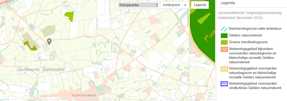Click Beschermingszone natte landnatuur hatch symbol

pyautogui.click(x=224, y=29)
